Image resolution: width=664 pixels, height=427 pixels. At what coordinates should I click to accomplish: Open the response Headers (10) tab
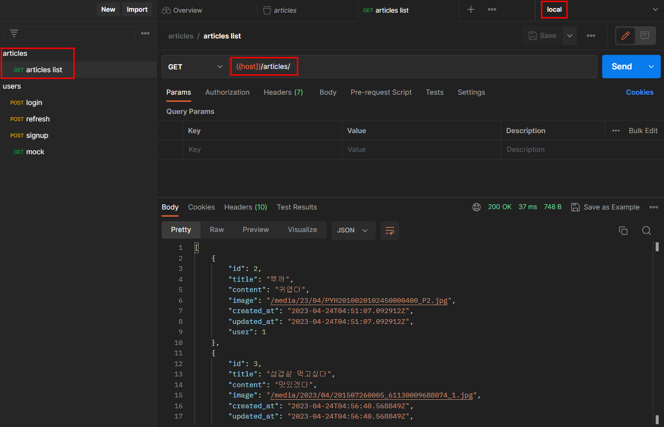(246, 207)
